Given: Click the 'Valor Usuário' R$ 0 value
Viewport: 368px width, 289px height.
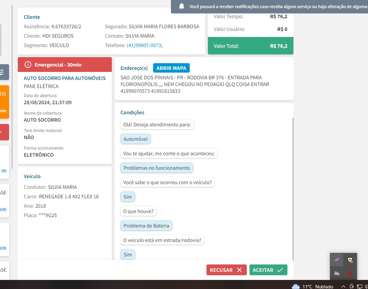Looking at the screenshot, I should click(x=282, y=29).
